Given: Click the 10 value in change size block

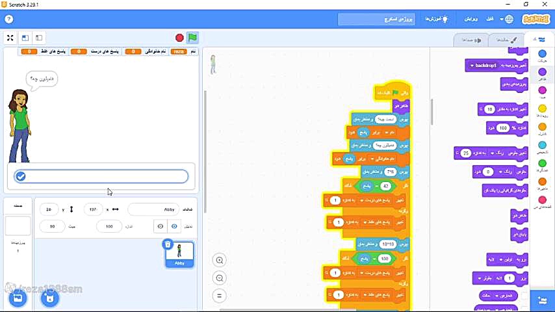Looking at the screenshot, I should point(489,109).
